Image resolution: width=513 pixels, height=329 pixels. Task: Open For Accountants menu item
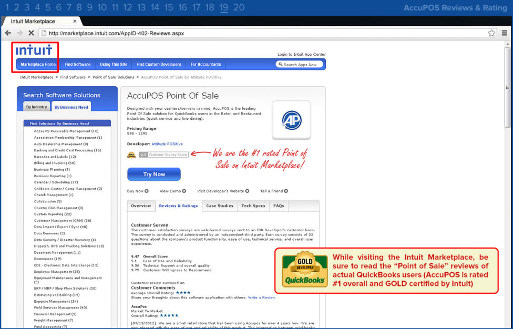(x=206, y=65)
